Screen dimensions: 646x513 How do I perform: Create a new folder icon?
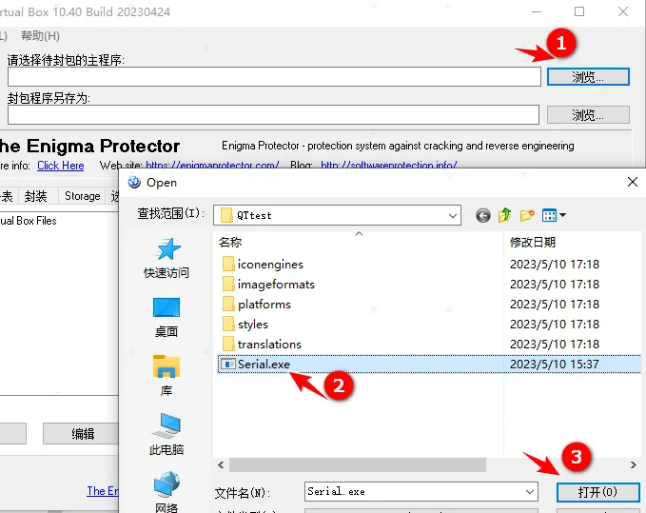click(x=527, y=215)
